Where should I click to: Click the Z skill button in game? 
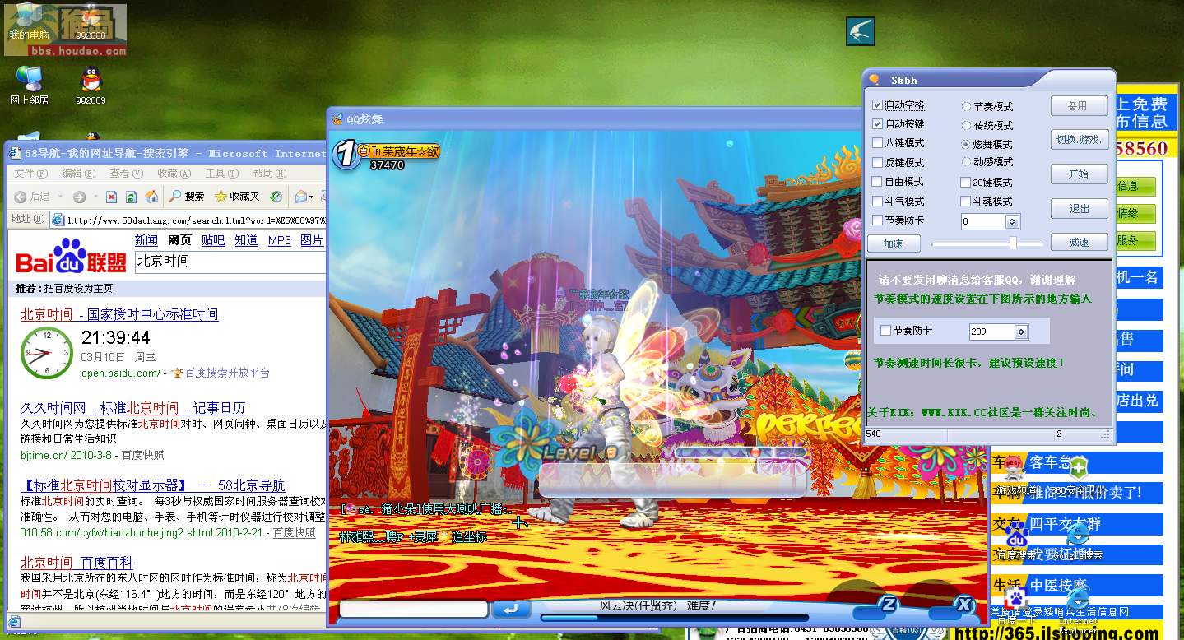click(887, 605)
